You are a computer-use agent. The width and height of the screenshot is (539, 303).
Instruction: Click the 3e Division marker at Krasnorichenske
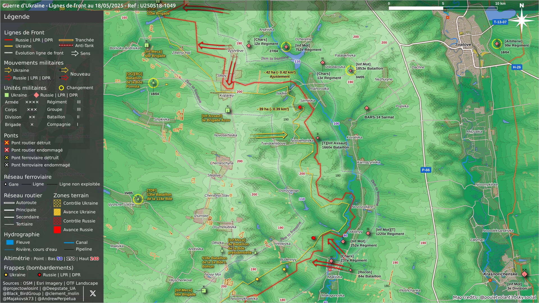[x=524, y=274]
